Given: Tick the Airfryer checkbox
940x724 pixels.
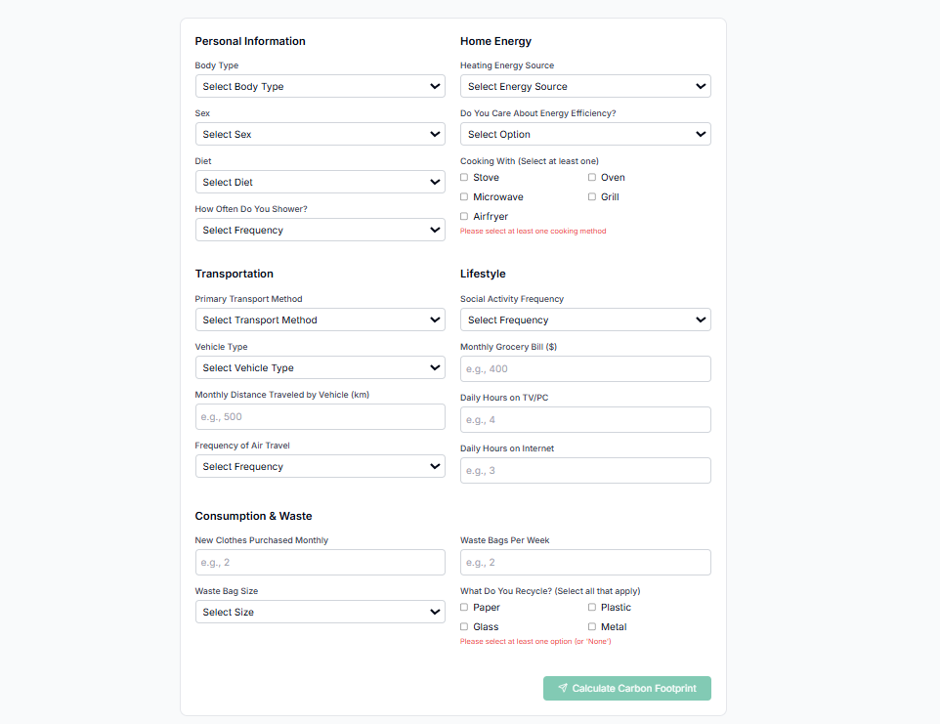Looking at the screenshot, I should tap(464, 217).
